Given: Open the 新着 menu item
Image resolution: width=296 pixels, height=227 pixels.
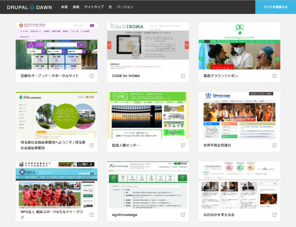Looking at the screenshot, I should (x=64, y=7).
